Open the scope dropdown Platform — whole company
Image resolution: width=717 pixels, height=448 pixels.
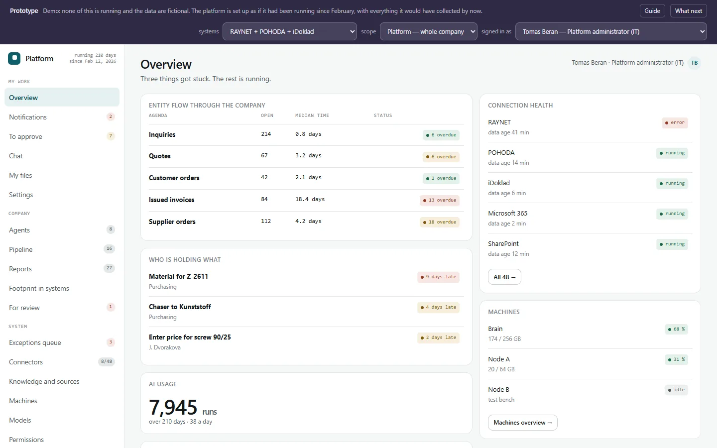pos(429,31)
